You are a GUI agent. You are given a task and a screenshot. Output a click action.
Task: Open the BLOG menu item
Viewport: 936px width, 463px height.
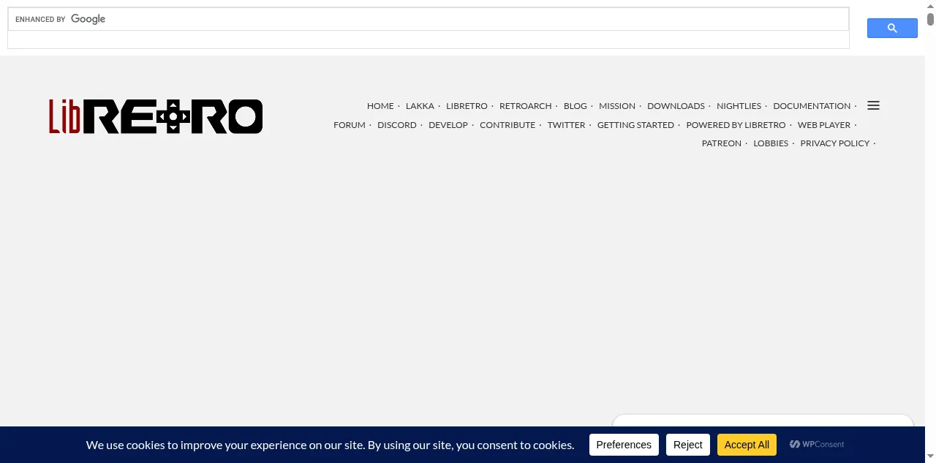tap(575, 106)
